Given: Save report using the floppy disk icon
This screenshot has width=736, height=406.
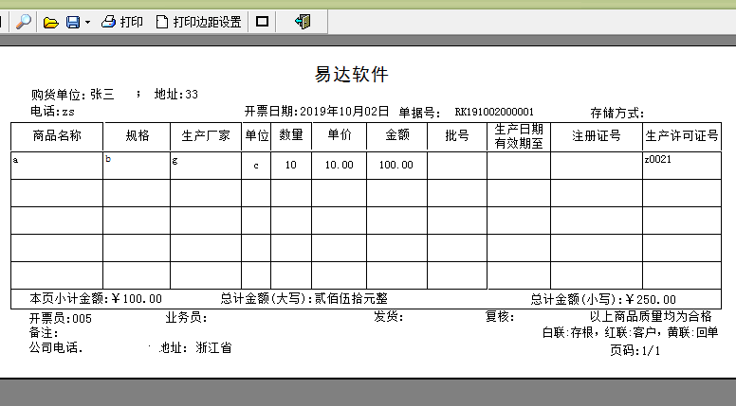Looking at the screenshot, I should point(73,22).
